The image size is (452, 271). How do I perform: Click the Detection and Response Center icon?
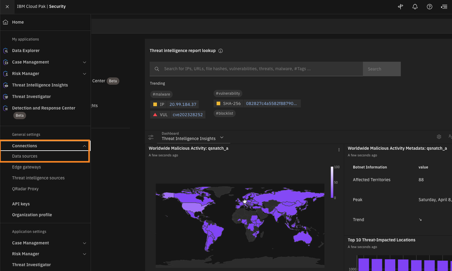coord(6,108)
